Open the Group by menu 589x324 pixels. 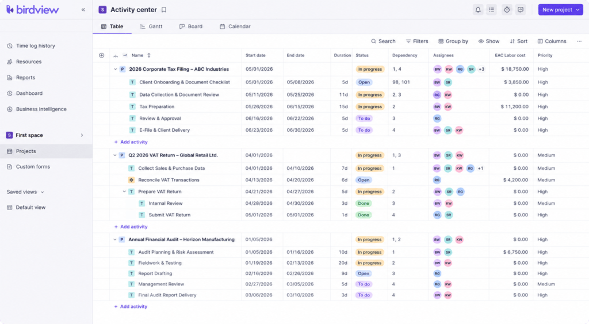coord(453,41)
